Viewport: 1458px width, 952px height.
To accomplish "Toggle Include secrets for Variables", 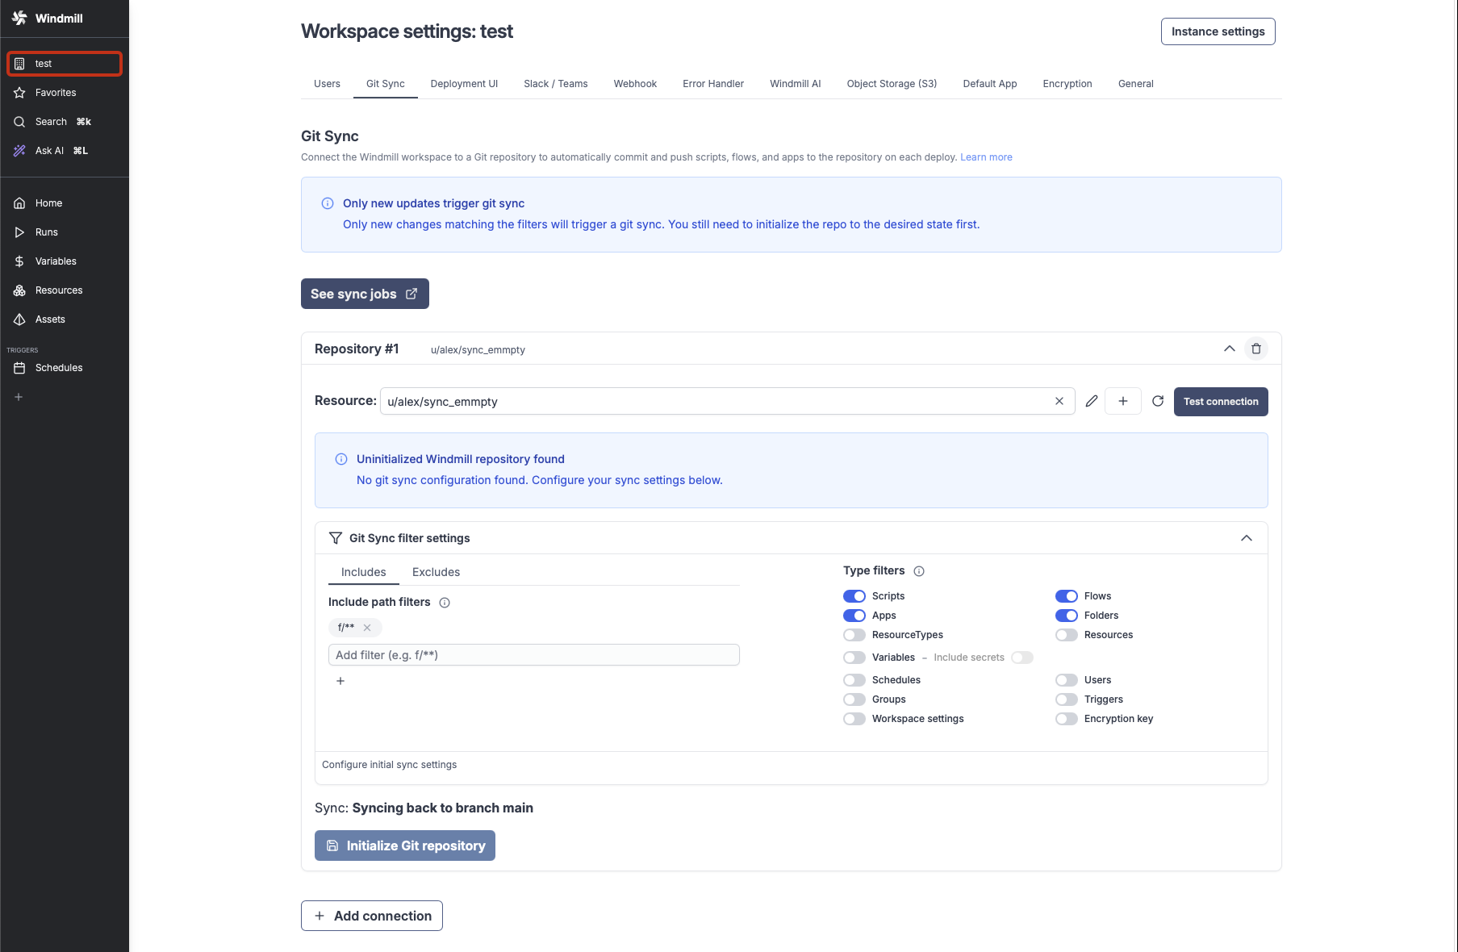I will [1022, 658].
